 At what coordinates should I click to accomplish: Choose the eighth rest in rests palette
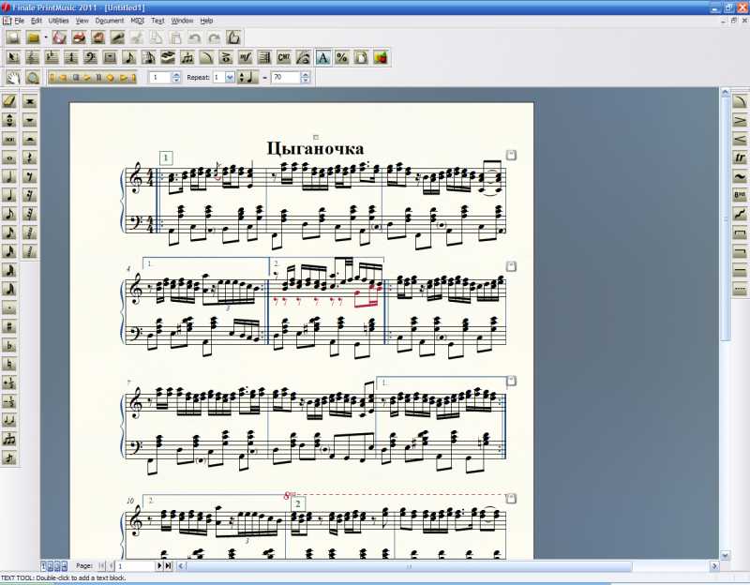[30, 176]
